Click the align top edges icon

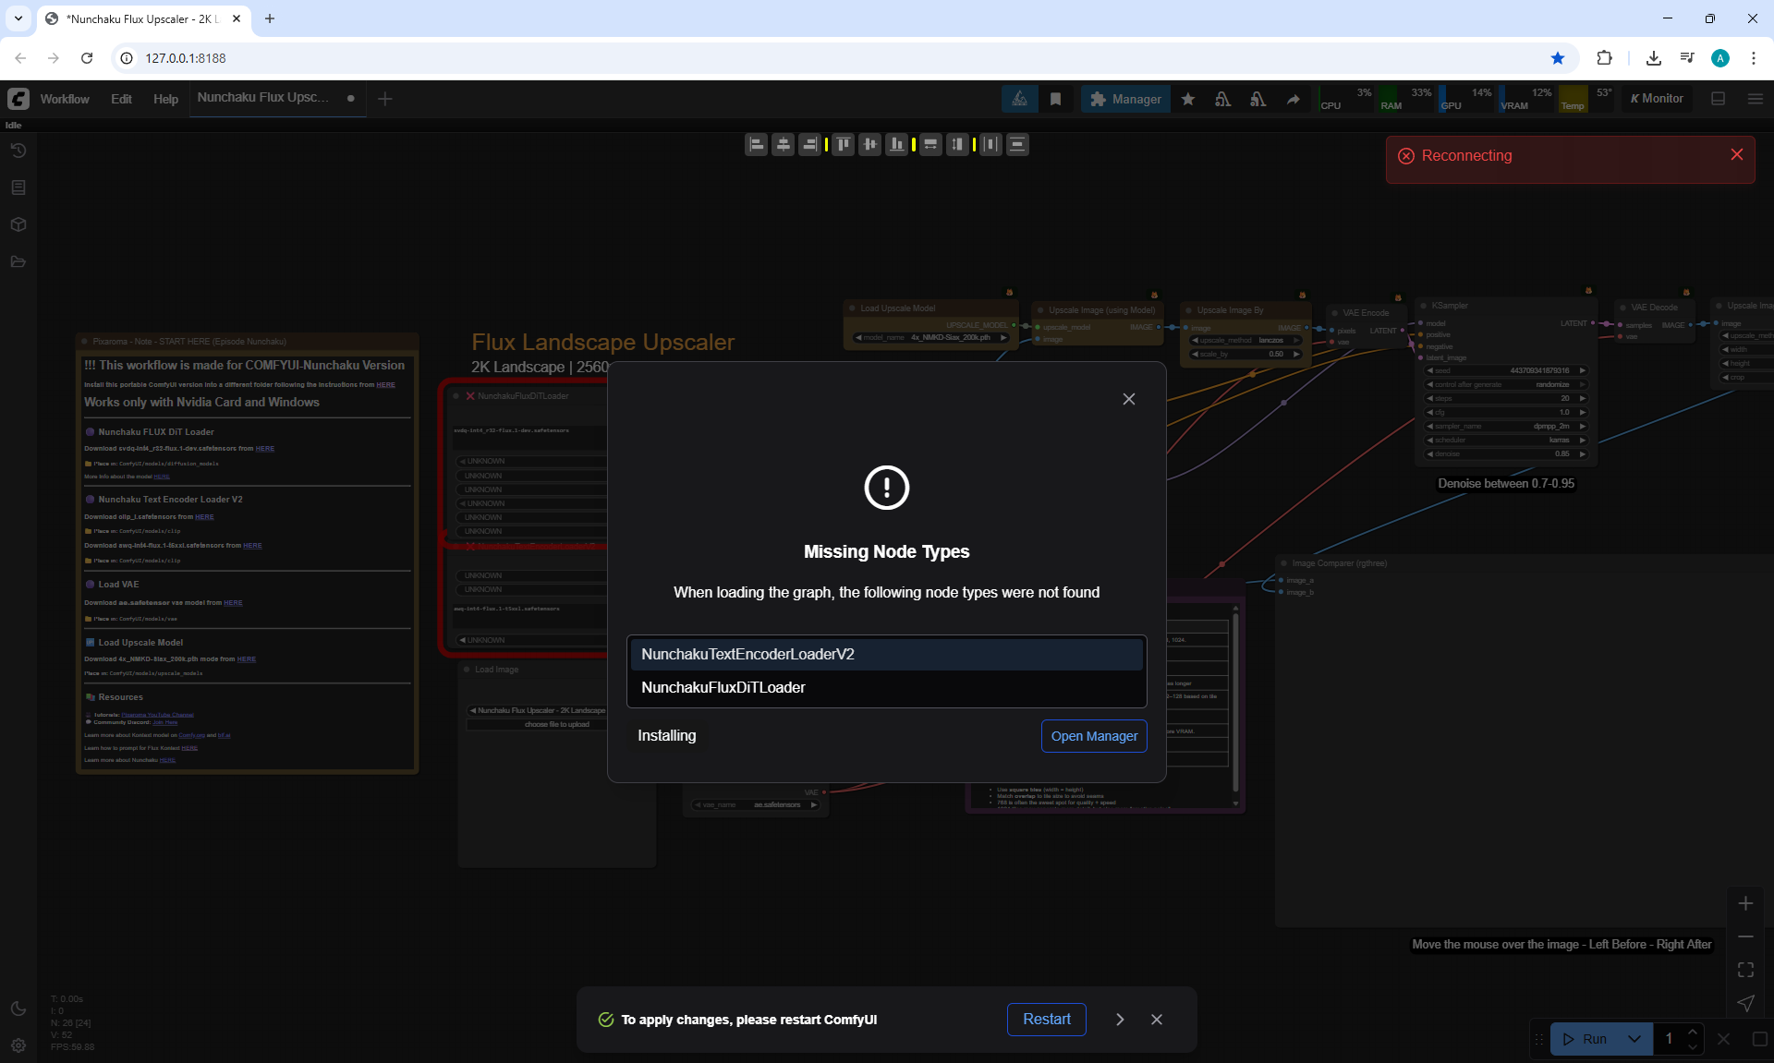tap(843, 144)
